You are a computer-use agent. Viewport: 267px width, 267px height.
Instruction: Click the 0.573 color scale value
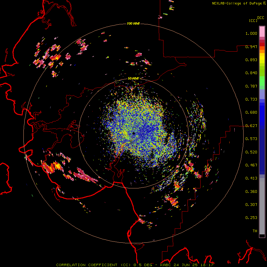point(251,139)
